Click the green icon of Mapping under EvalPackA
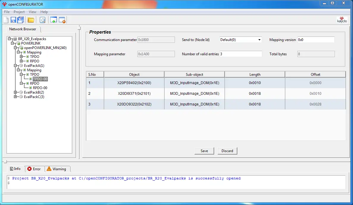Screen dimensions: 353x205 pos(25,70)
